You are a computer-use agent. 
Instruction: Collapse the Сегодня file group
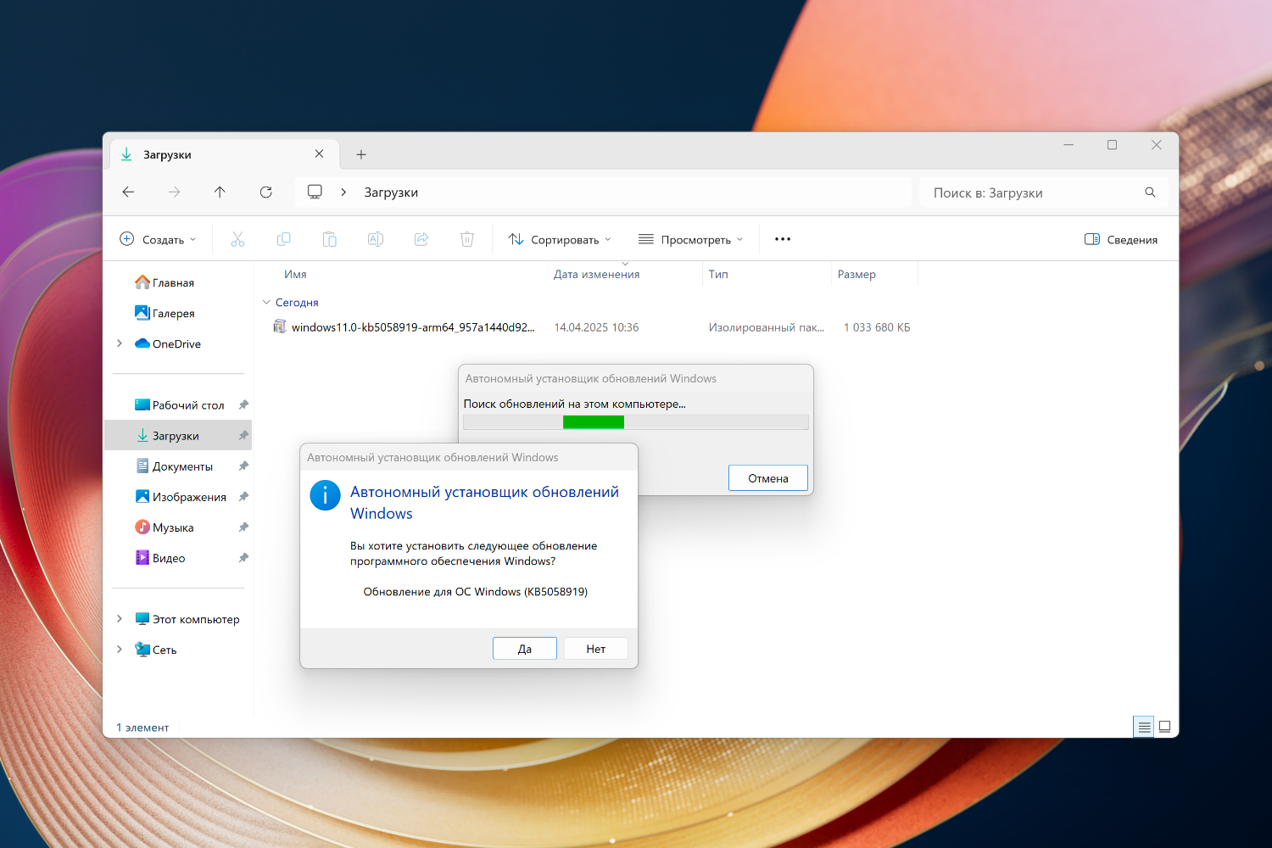[266, 302]
